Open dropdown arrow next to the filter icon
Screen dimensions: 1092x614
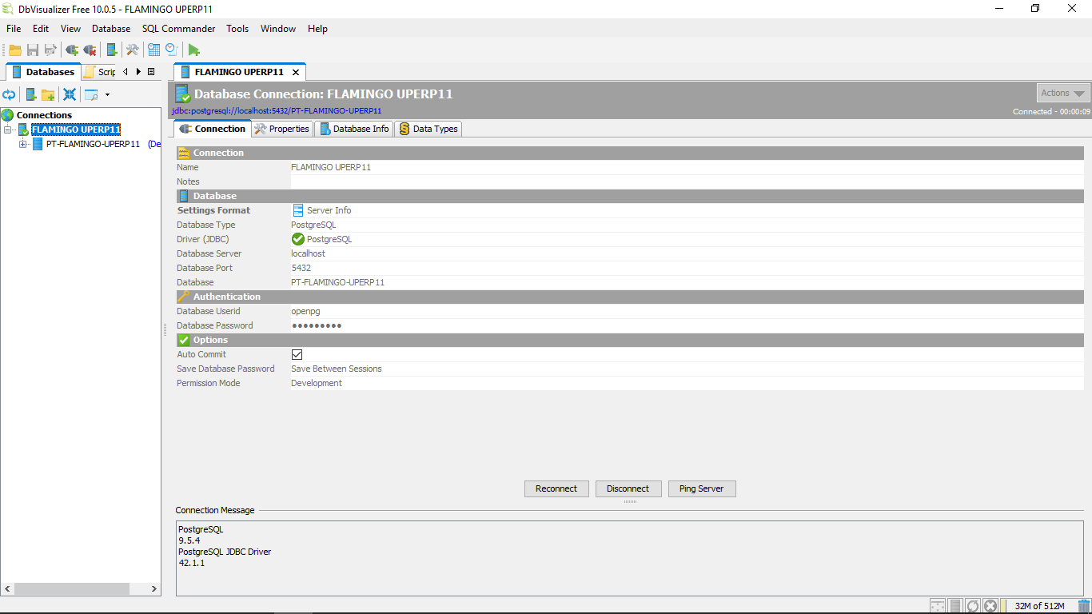tap(107, 94)
